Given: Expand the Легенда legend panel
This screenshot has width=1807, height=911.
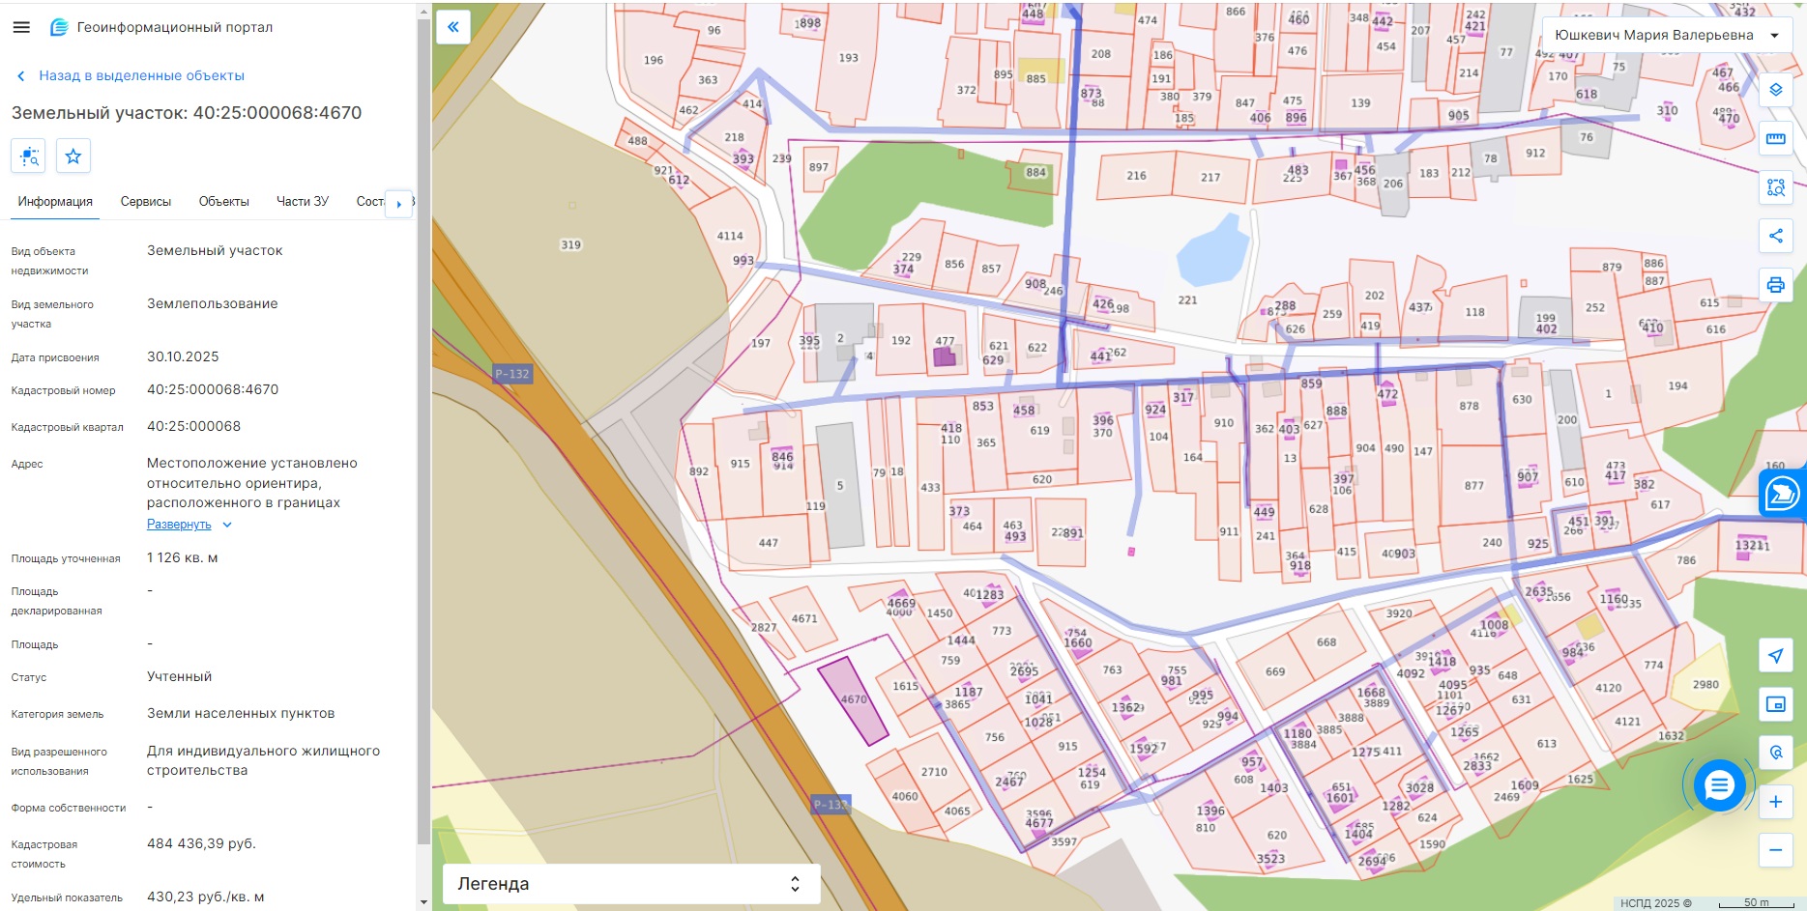Looking at the screenshot, I should pyautogui.click(x=631, y=884).
